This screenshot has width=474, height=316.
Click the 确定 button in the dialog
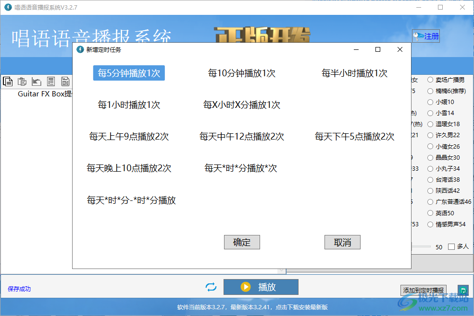tap(242, 242)
